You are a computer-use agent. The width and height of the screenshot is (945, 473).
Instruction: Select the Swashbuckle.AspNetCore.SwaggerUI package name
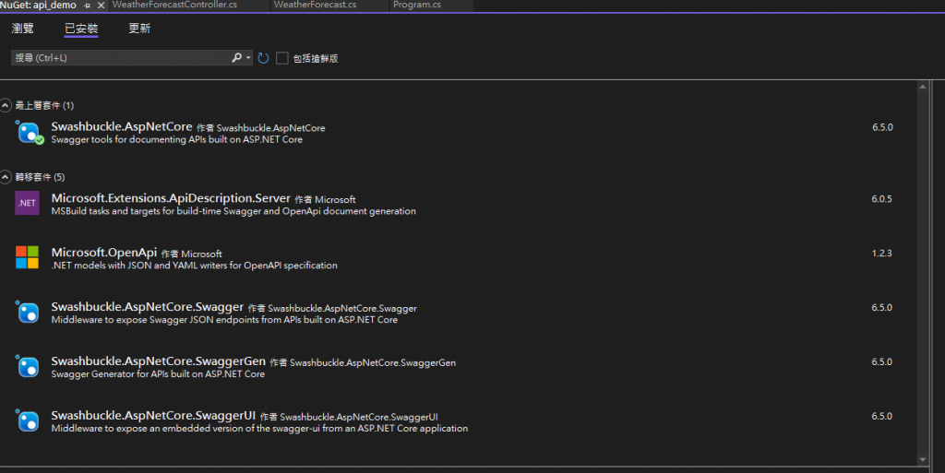tap(154, 415)
